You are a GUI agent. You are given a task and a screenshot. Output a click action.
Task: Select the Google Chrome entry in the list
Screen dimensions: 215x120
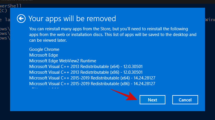(44, 50)
